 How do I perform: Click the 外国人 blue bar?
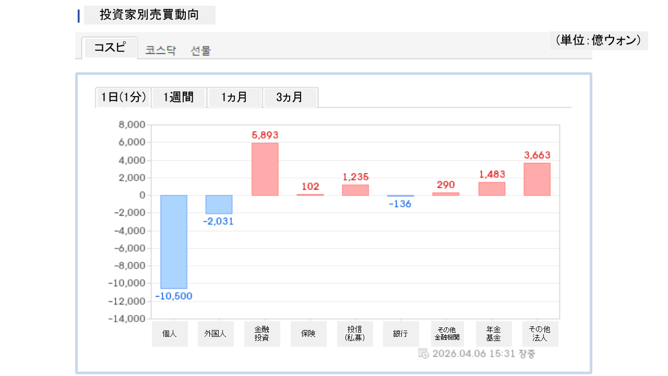click(219, 204)
